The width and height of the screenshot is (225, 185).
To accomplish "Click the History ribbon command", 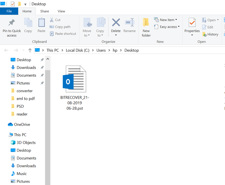I will coord(210,34).
